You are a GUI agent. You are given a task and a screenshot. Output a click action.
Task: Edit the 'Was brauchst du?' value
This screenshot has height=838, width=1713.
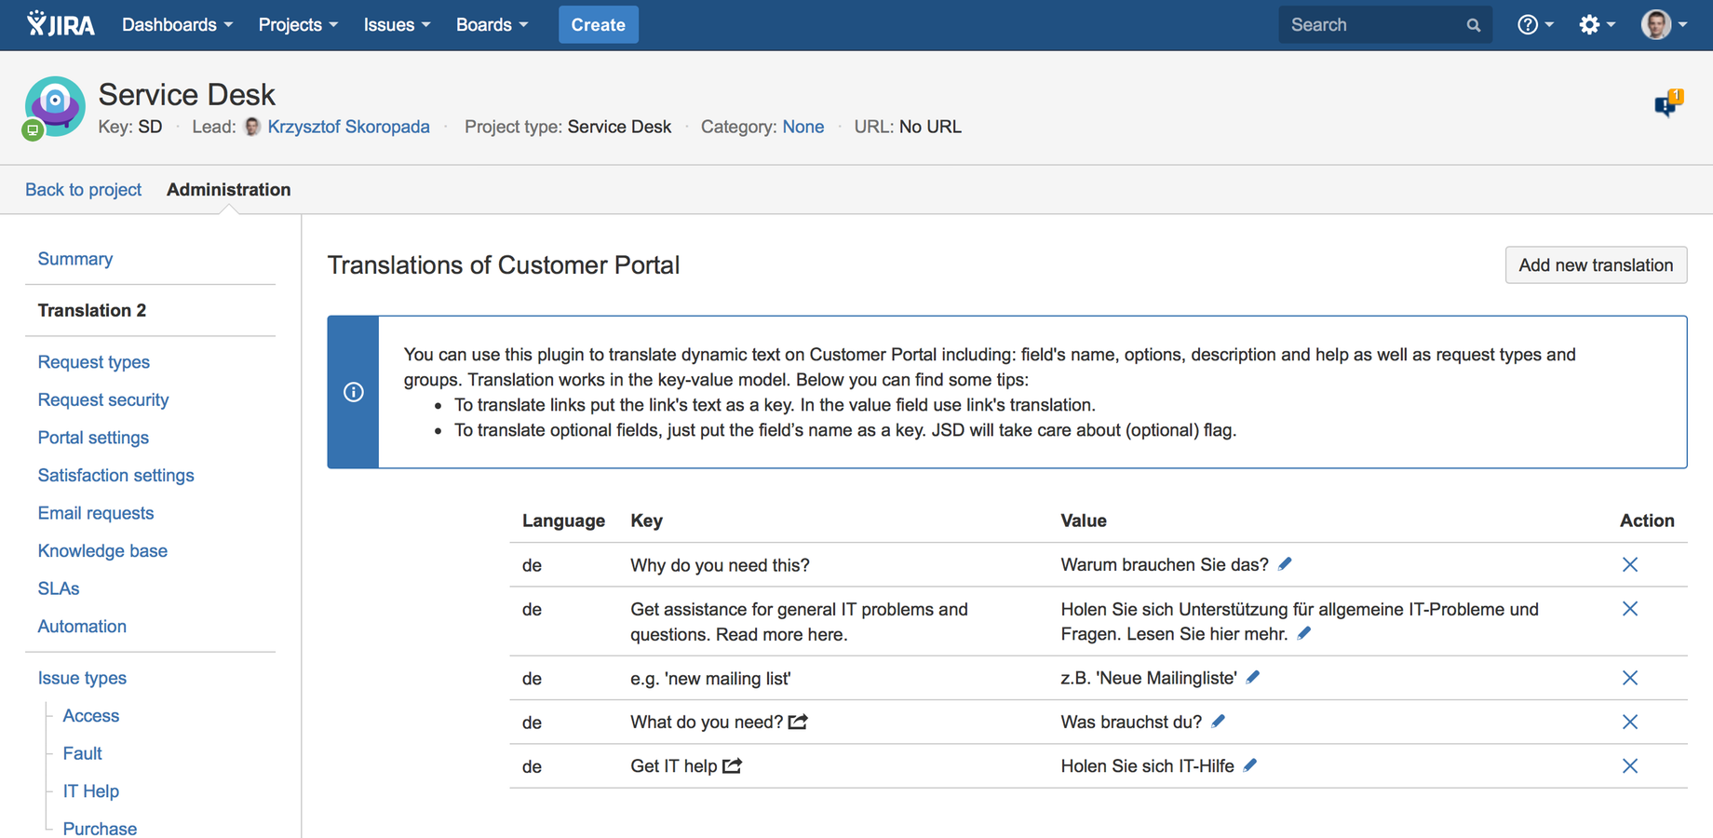(1218, 721)
